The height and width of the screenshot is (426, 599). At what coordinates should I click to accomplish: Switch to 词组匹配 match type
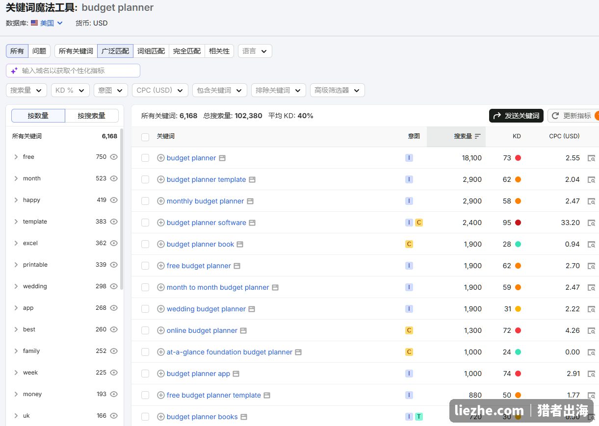(151, 51)
